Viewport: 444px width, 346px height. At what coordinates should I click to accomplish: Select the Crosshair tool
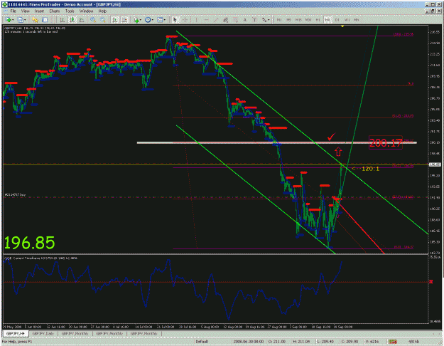(x=185, y=20)
